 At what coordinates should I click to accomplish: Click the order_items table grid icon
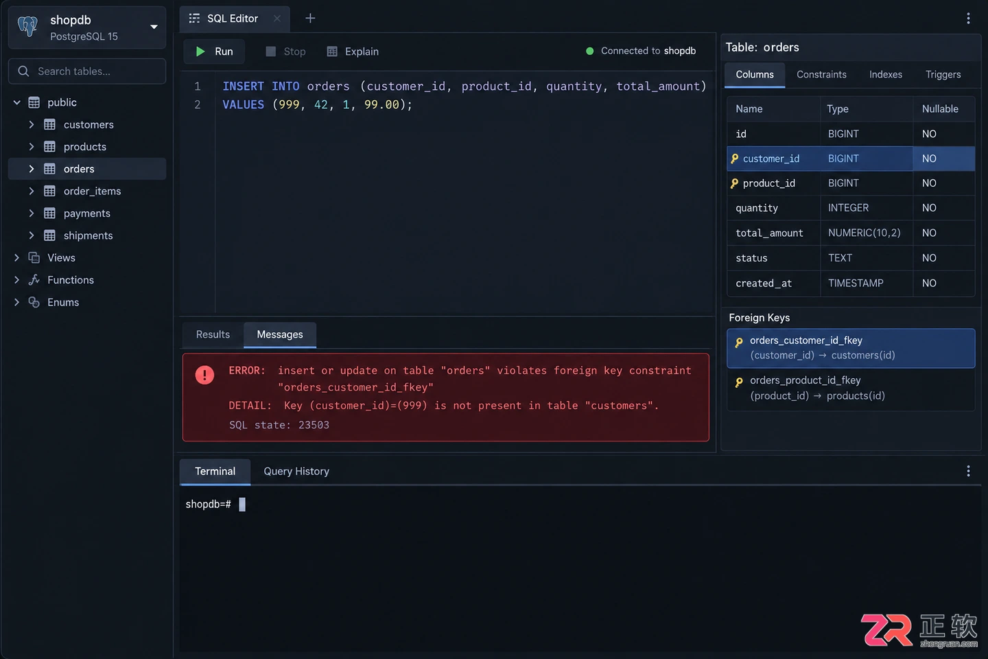[49, 191]
